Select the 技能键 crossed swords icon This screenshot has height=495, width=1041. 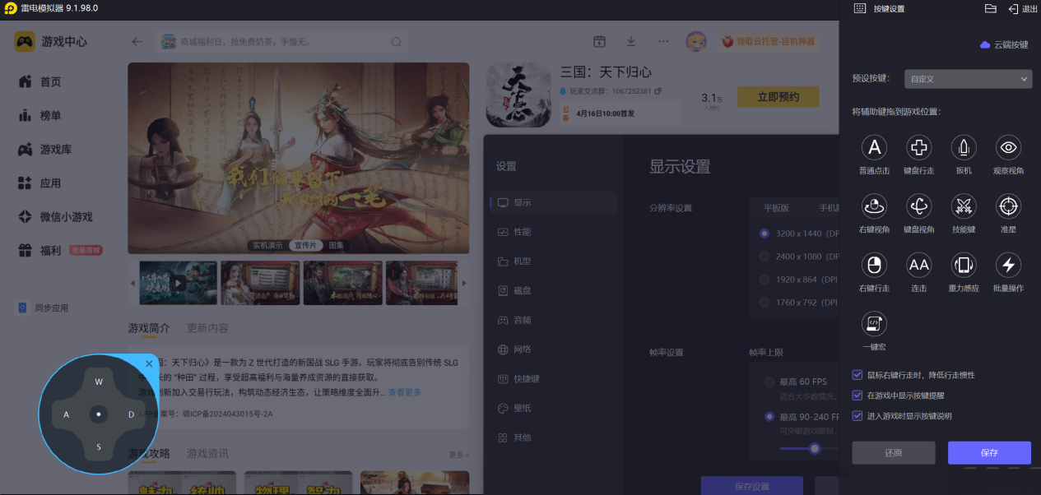(964, 206)
